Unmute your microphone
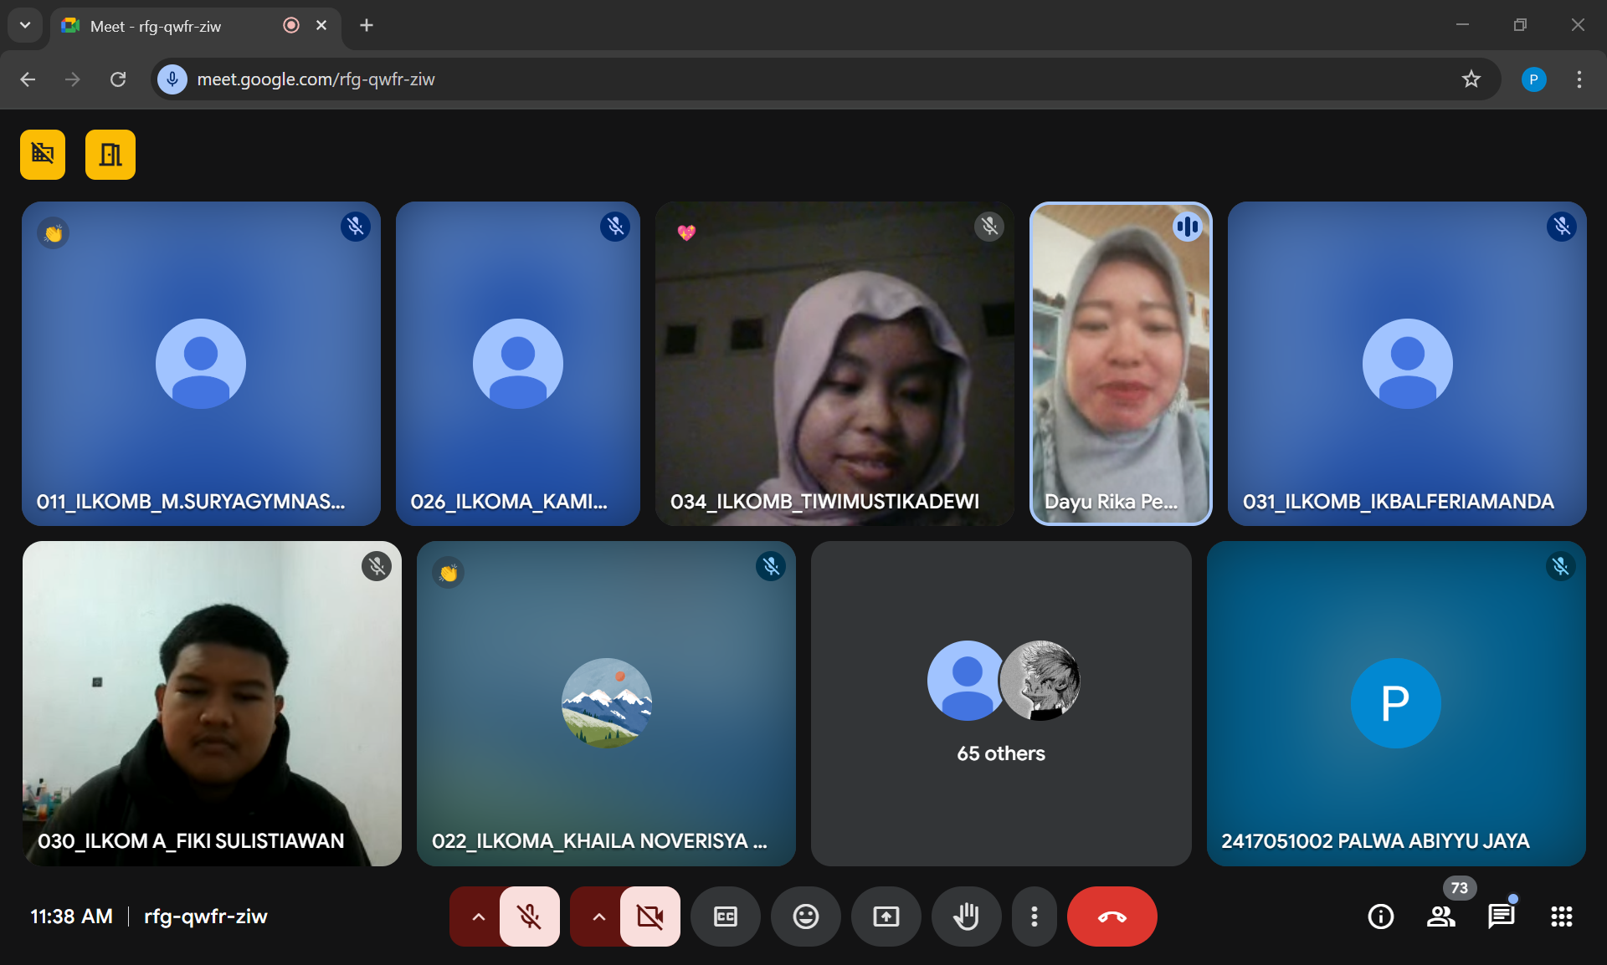The height and width of the screenshot is (965, 1607). point(529,916)
